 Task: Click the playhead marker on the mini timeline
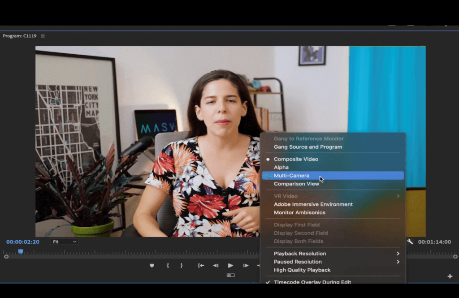[21, 251]
